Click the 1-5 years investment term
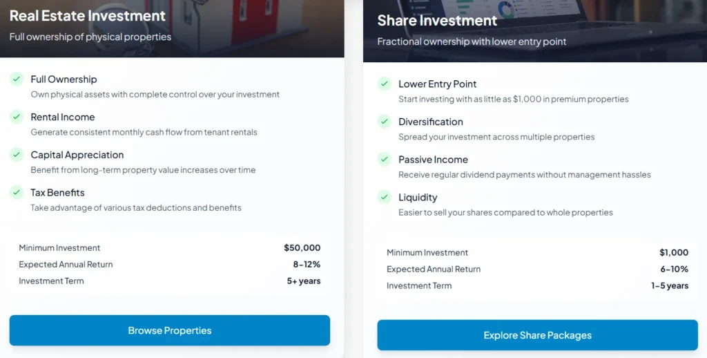The width and height of the screenshot is (707, 358). coord(670,285)
